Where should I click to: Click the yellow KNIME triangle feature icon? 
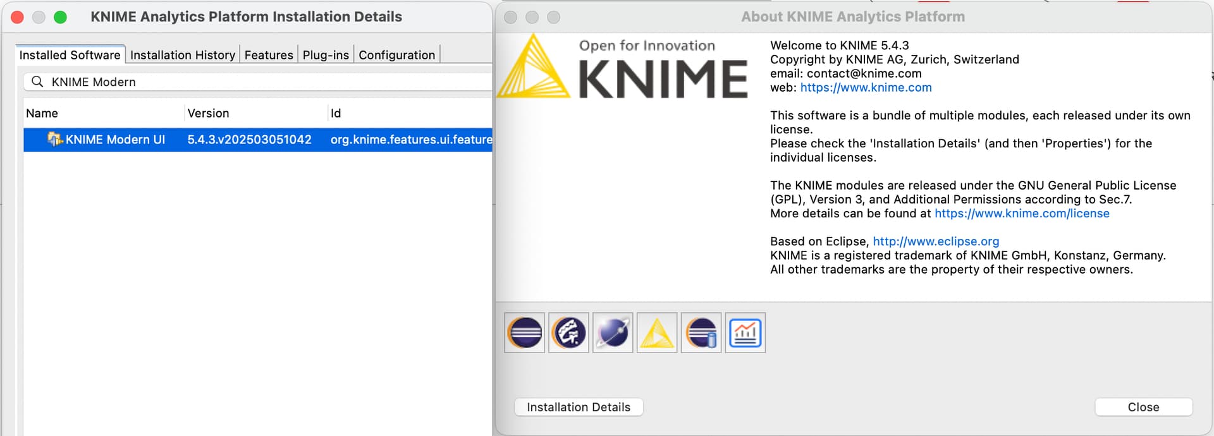click(x=657, y=332)
